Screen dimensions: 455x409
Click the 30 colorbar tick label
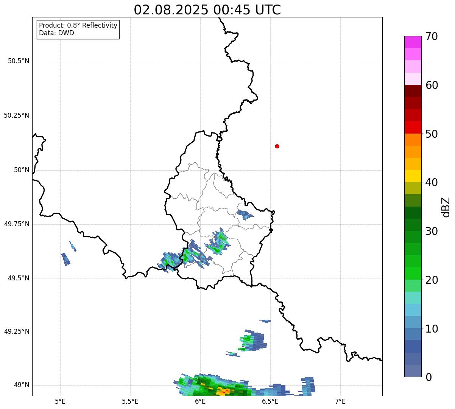[432, 231]
